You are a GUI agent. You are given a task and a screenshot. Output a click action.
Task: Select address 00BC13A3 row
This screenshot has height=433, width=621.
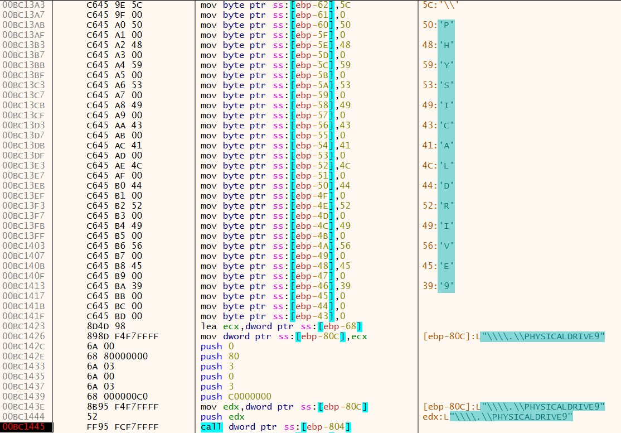click(x=24, y=5)
